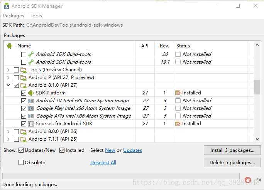Click the Android robot icon in Name header
Image resolution: width=264 pixels, height=190 pixels.
click(x=10, y=46)
